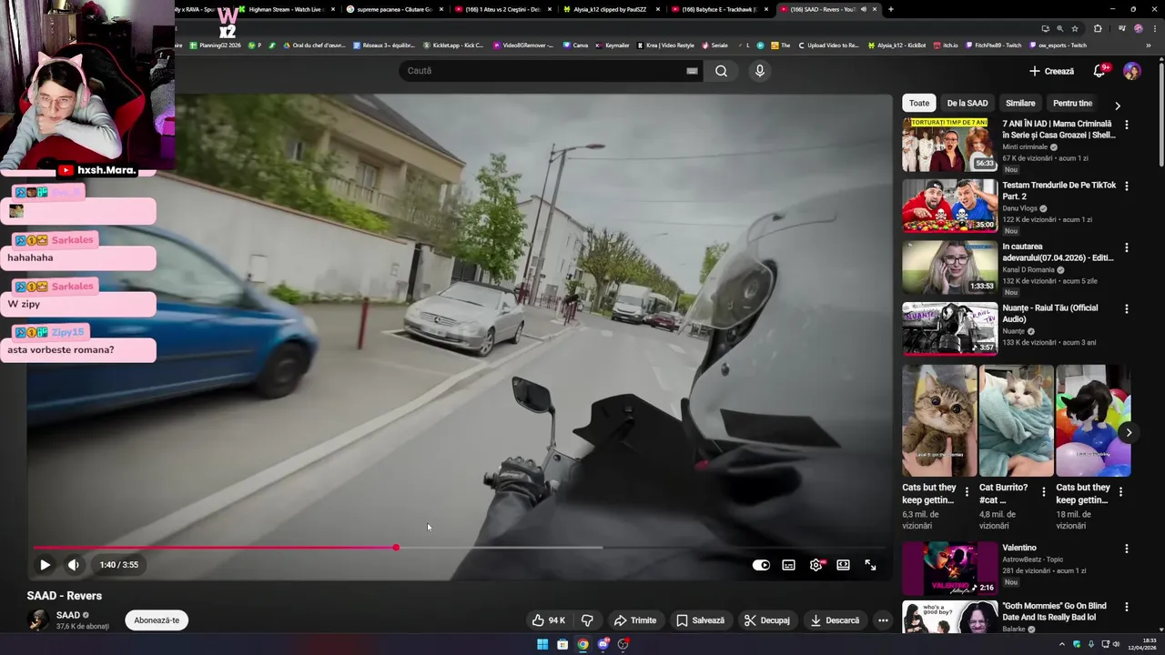Switch to Highman Stream browser tab

pyautogui.click(x=285, y=9)
